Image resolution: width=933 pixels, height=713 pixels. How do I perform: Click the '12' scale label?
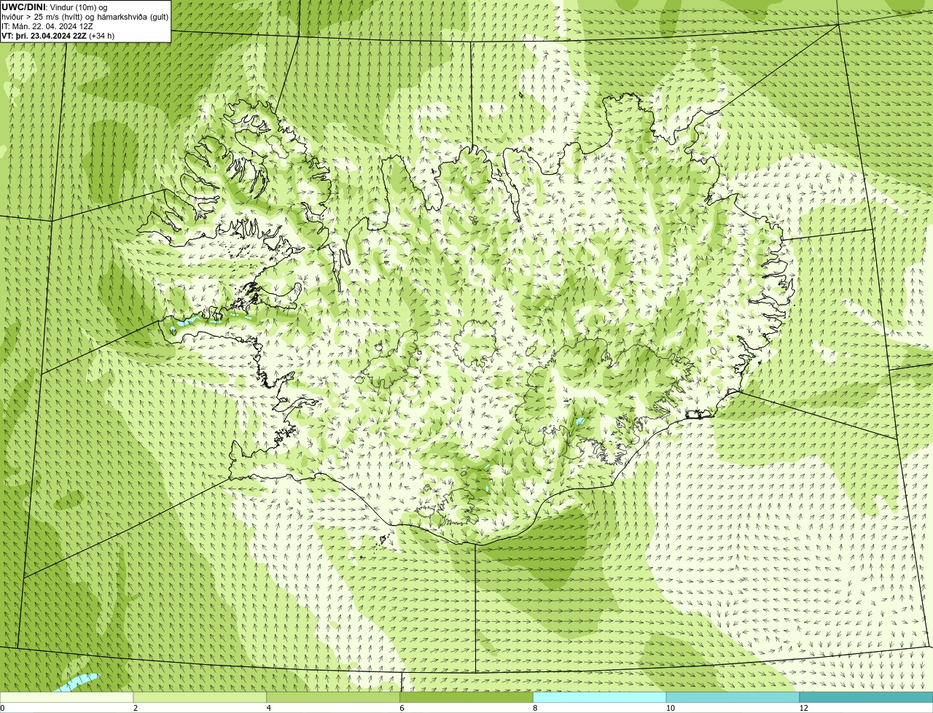[x=803, y=708]
